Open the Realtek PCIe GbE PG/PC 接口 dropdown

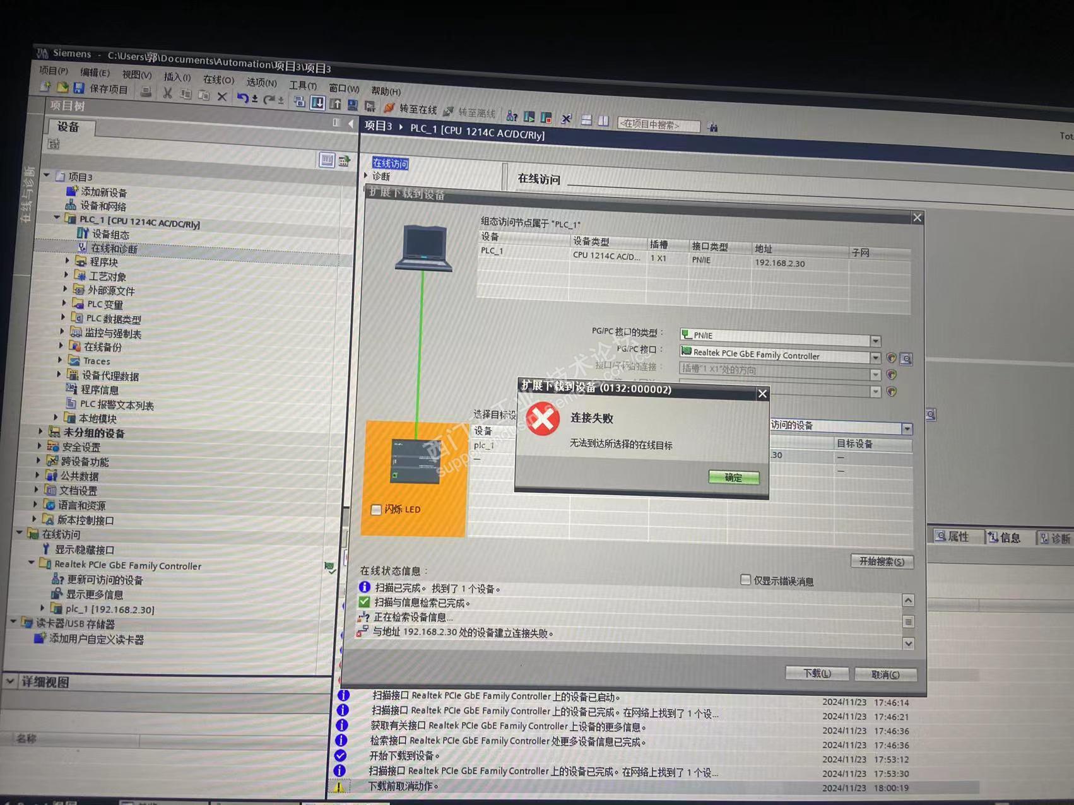875,358
